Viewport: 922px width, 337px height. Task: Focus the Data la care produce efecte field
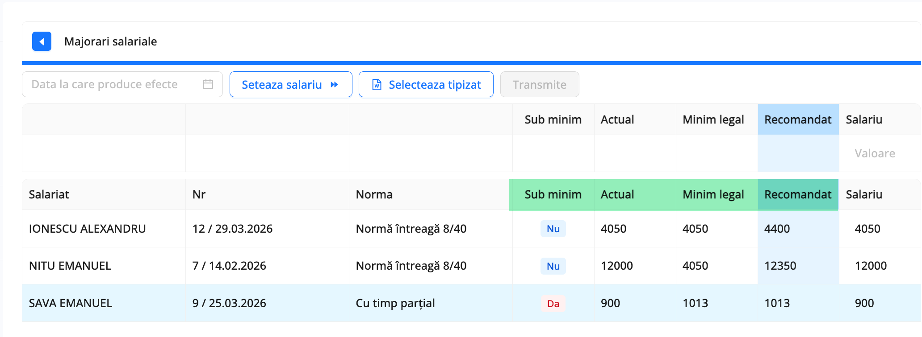click(x=122, y=84)
